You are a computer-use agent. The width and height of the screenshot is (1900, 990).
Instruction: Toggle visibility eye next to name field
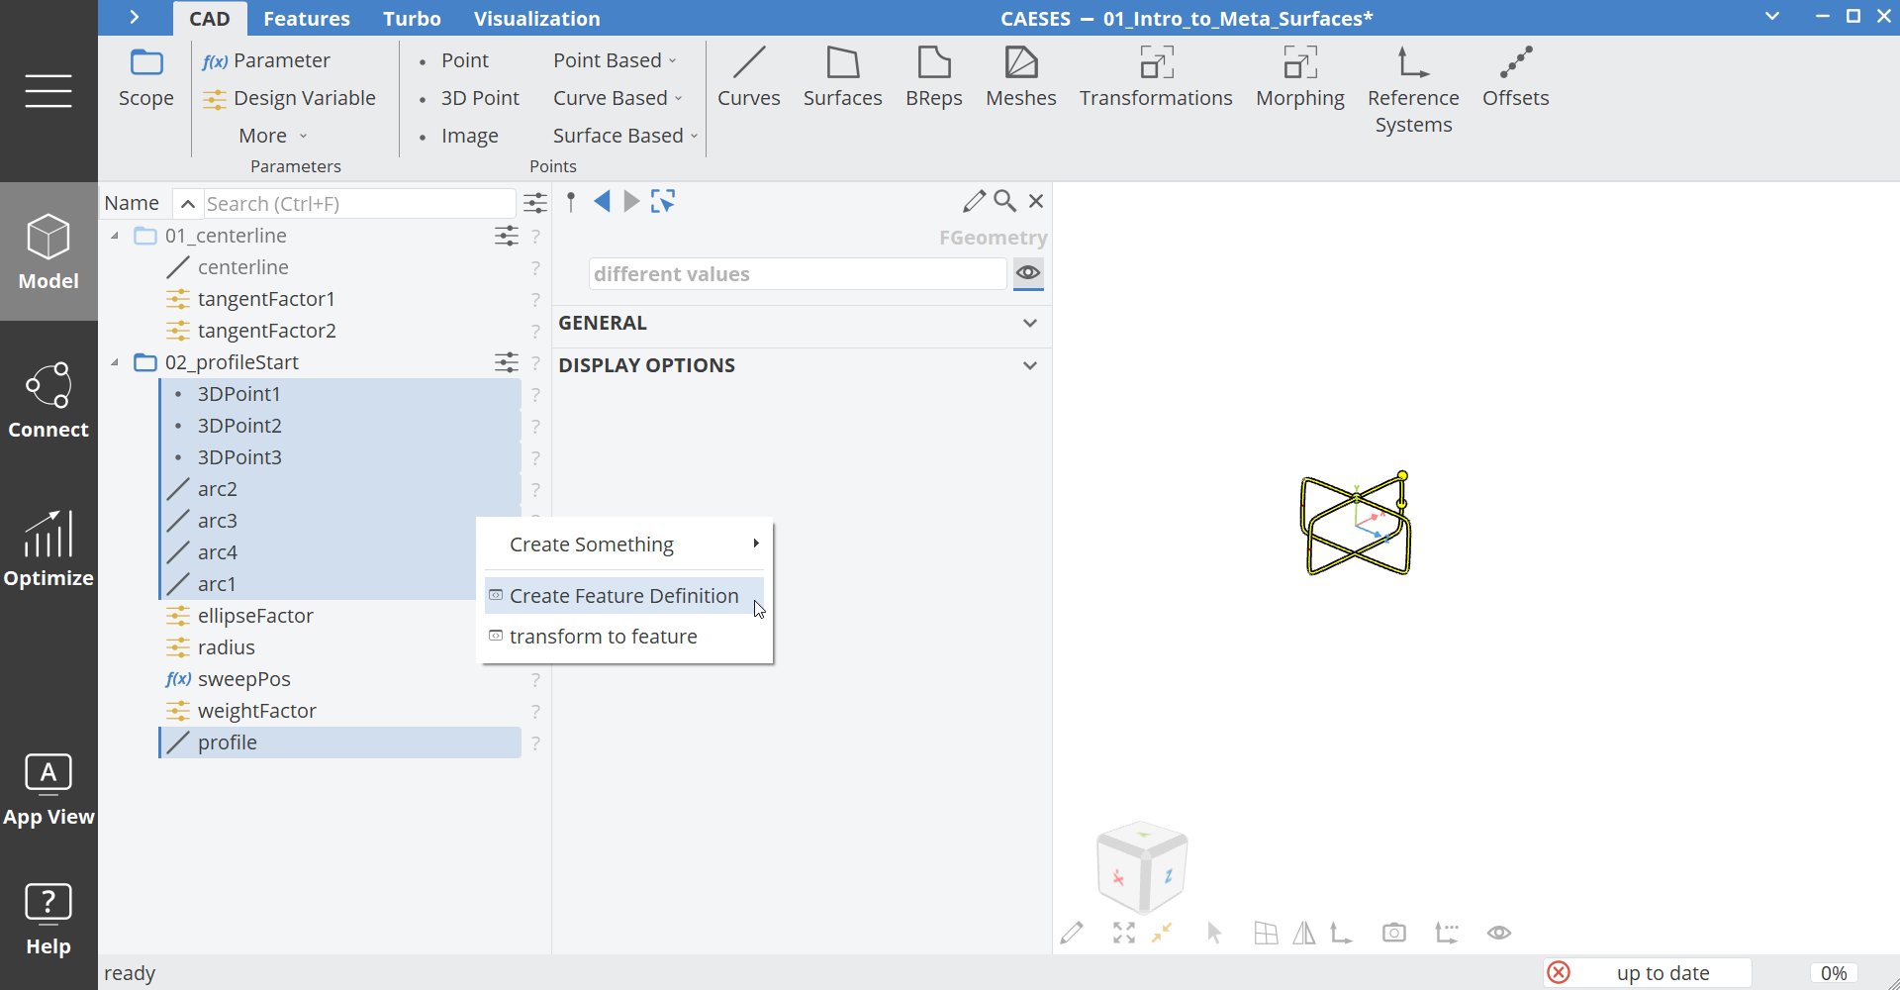1028,273
